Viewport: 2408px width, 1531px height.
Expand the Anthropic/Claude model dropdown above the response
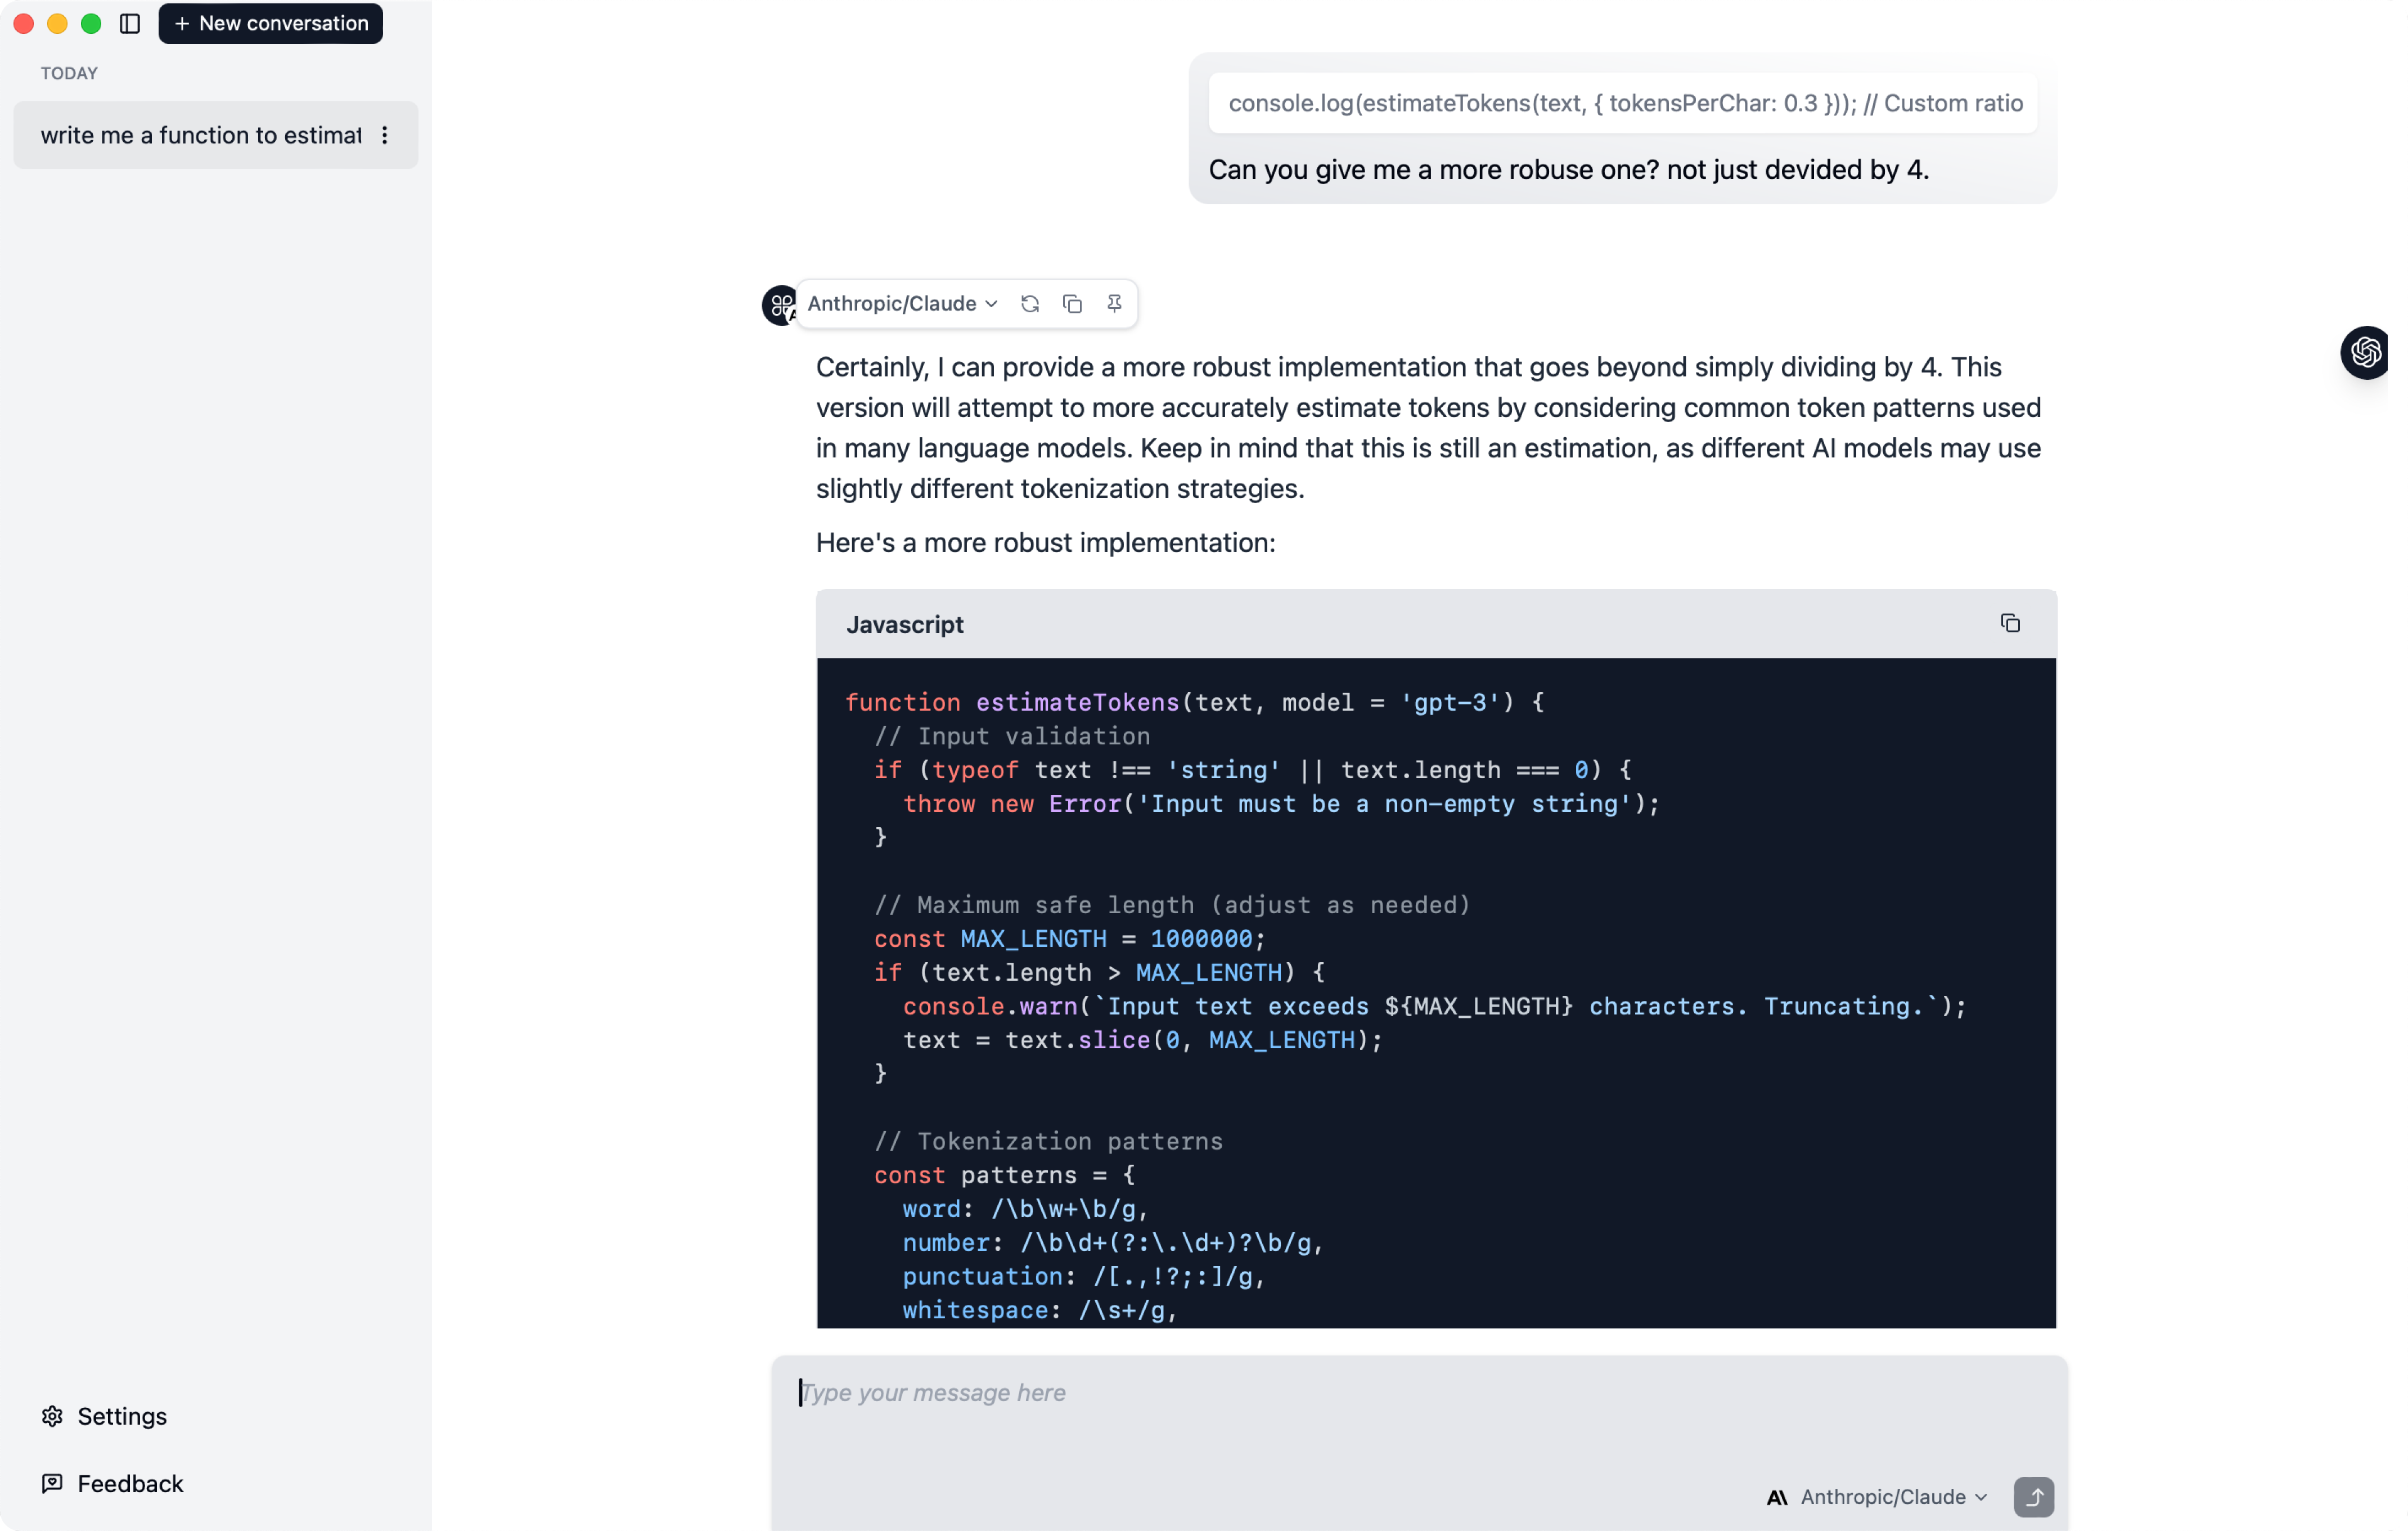pyautogui.click(x=902, y=303)
